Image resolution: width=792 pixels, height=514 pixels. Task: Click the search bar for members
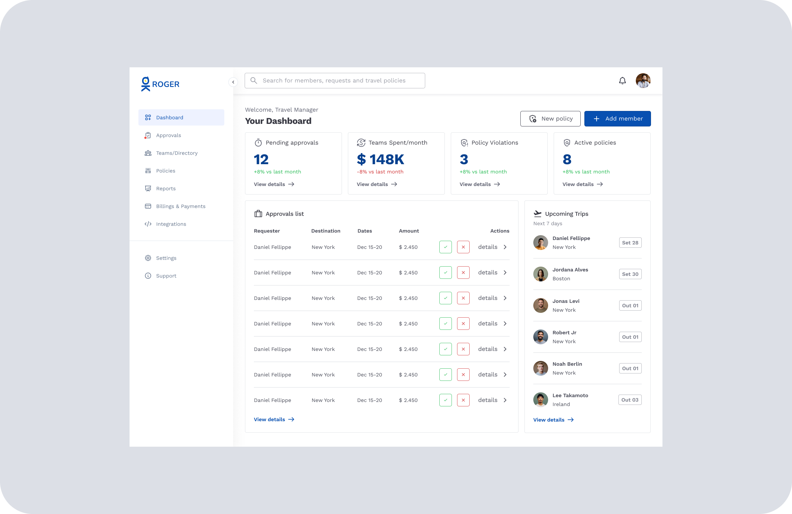[x=334, y=80]
